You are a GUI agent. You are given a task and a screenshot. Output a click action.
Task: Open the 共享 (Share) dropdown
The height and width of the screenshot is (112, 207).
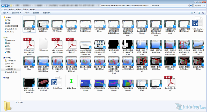point(27,12)
